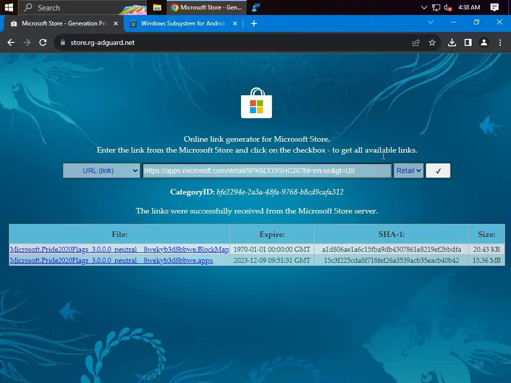Screen dimensions: 511x383
Task: Minimize the Chrome window
Action: (x=453, y=22)
